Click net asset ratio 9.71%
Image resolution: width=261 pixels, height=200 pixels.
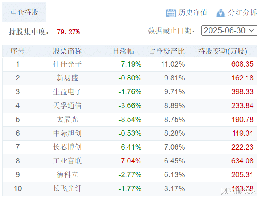174,92
